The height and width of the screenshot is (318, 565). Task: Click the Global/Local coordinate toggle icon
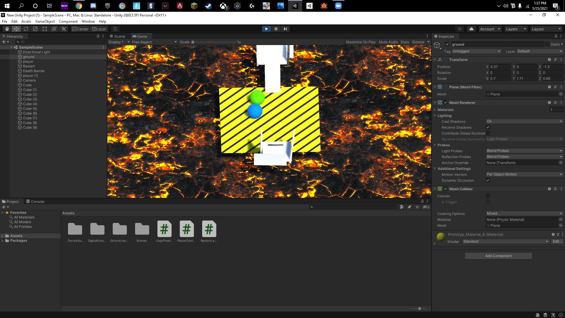(x=100, y=29)
